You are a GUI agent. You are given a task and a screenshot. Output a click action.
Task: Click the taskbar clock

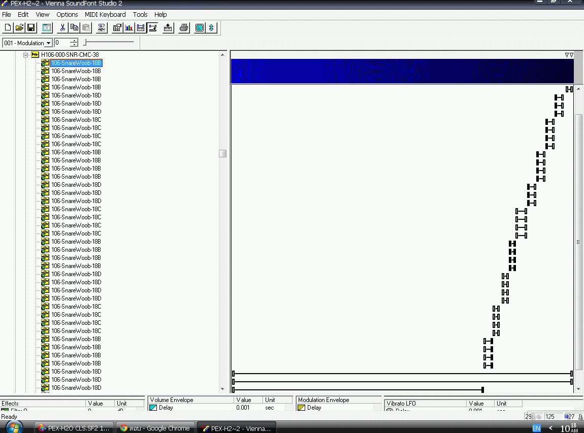tap(569, 428)
